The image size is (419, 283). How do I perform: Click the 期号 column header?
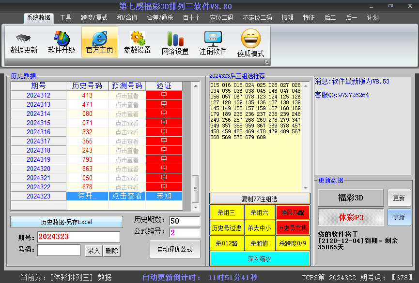coord(38,86)
